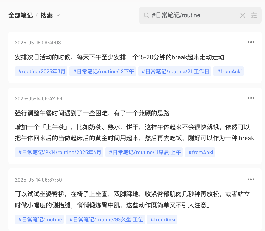Open tag #日常笔记/routine/11早晨·上午
Image resolution: width=265 pixels, height=231 pixels.
tap(144, 152)
